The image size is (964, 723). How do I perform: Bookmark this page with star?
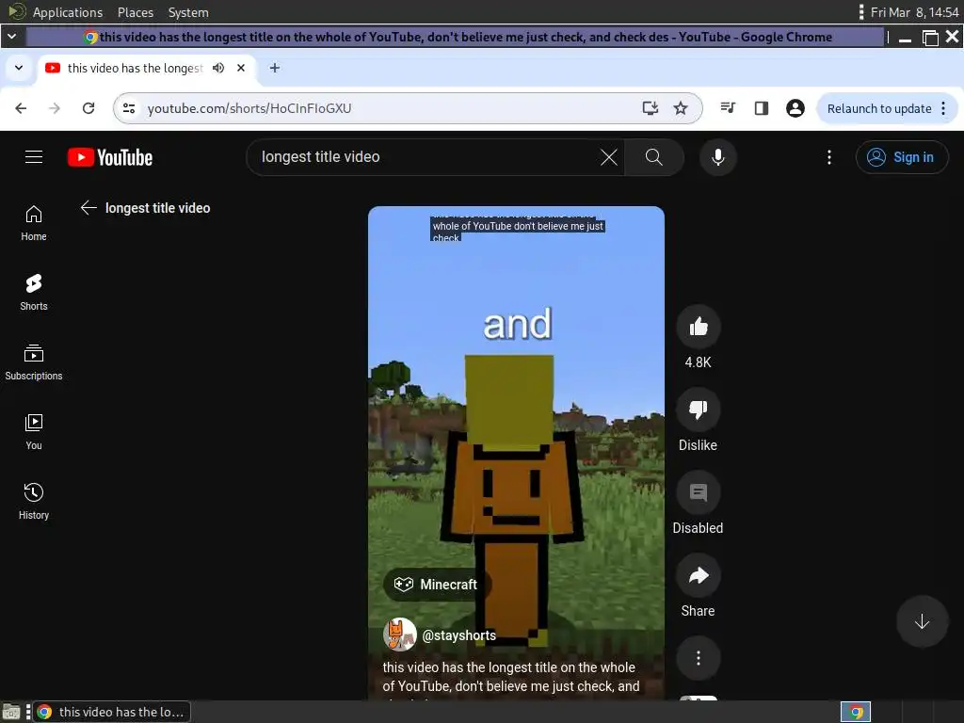pos(681,108)
